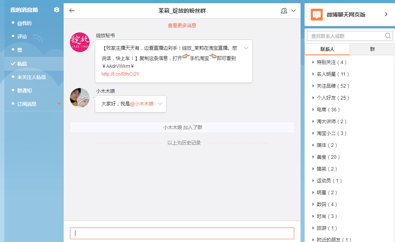Open the dropdown arrow on 小木木娘's message

[x=160, y=105]
